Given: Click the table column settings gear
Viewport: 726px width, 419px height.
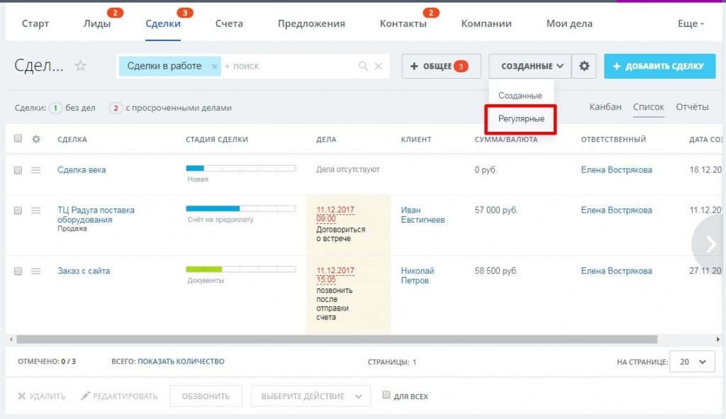Looking at the screenshot, I should click(x=36, y=139).
